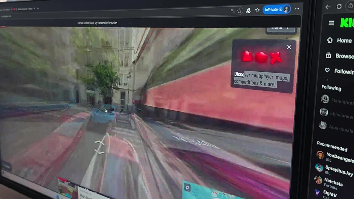The height and width of the screenshot is (199, 354).
Task: Close the Discover multiplayer popup
Action: tap(289, 47)
